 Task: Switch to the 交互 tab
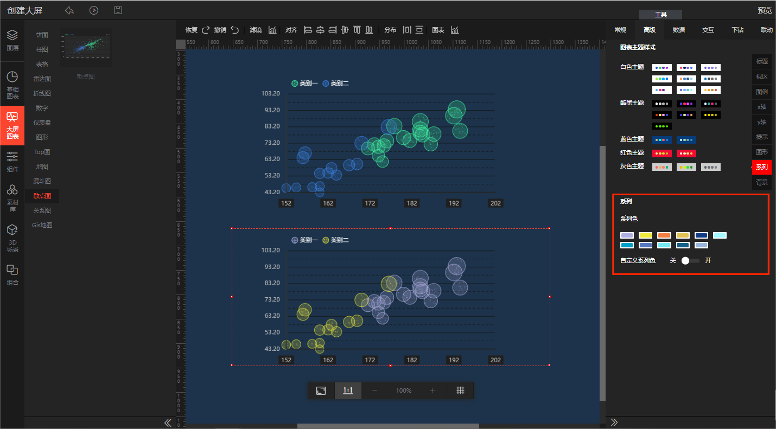pos(708,30)
